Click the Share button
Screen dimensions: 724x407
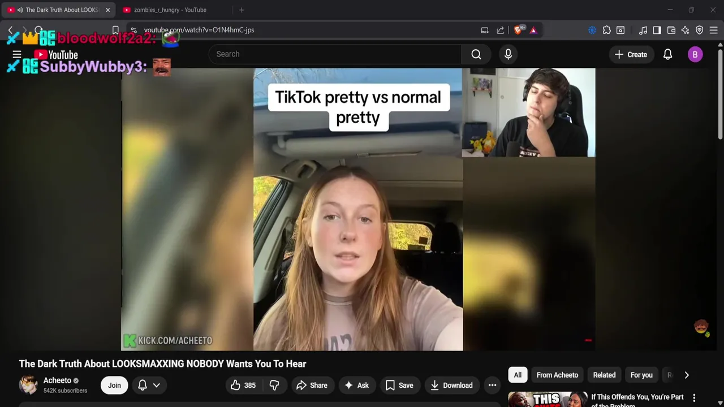point(312,385)
